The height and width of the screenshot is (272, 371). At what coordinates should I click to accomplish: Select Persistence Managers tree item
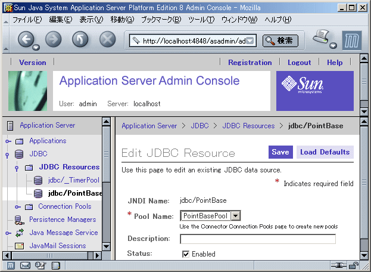pos(63,220)
